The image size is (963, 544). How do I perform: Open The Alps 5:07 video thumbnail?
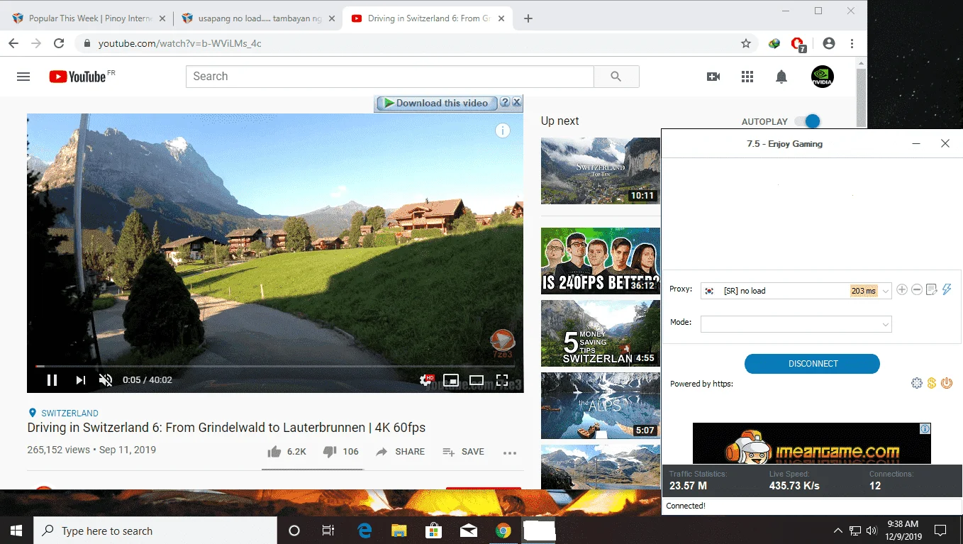[x=600, y=406]
